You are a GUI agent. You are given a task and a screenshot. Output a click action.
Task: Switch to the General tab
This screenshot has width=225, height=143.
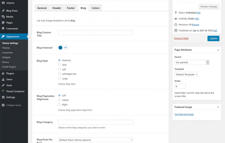pyautogui.click(x=42, y=8)
